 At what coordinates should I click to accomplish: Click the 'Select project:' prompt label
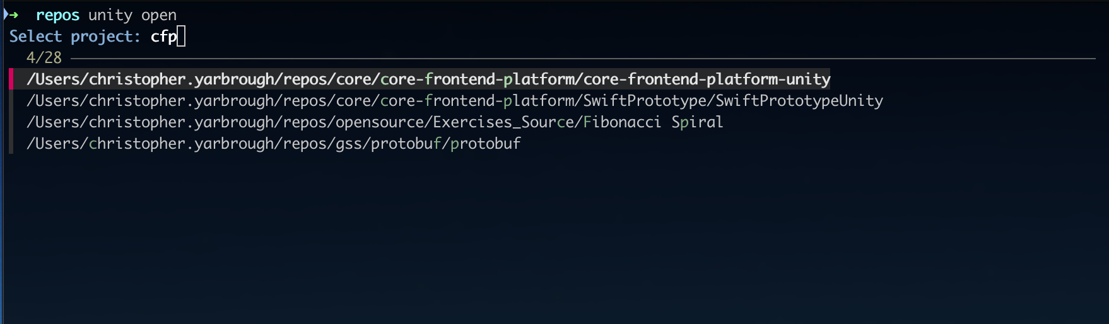74,37
